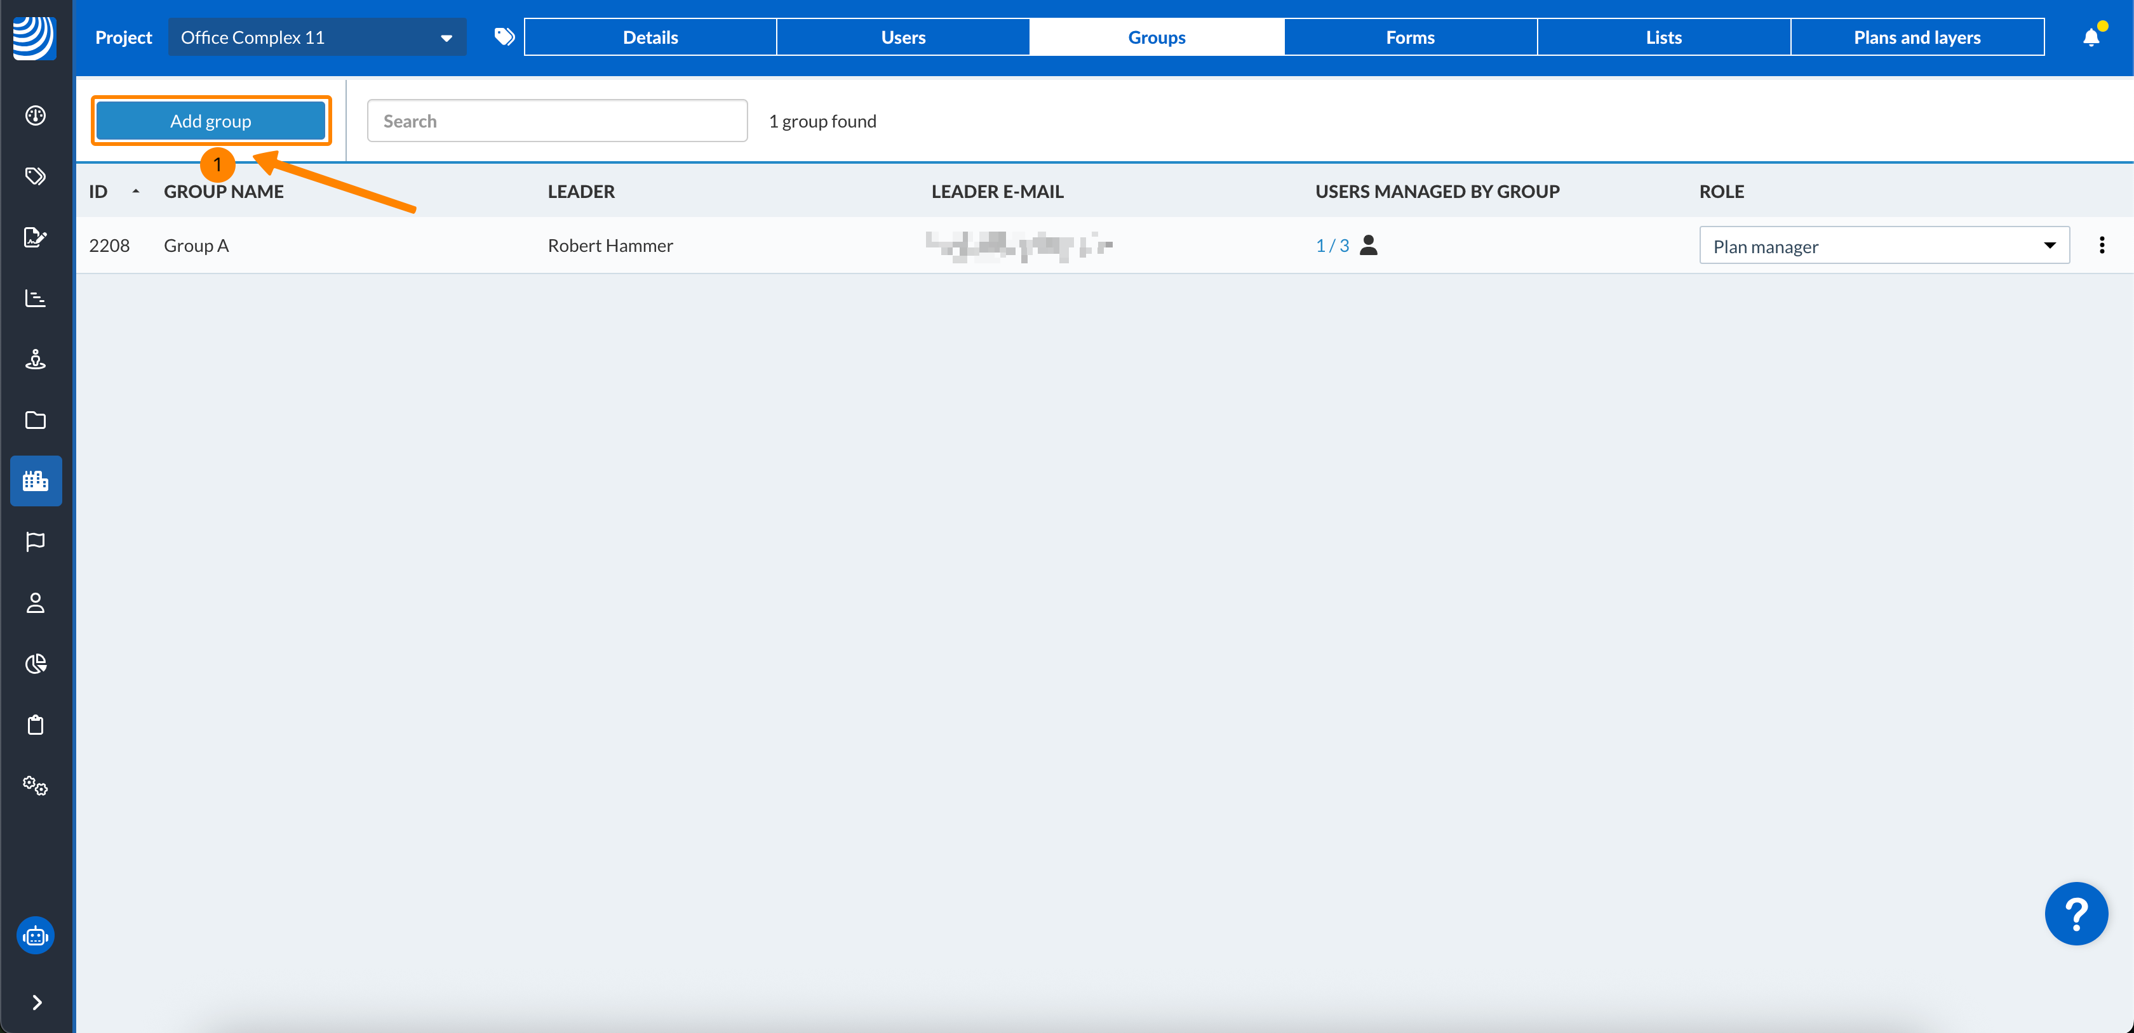Click the Add group button
2134x1033 pixels.
[210, 121]
